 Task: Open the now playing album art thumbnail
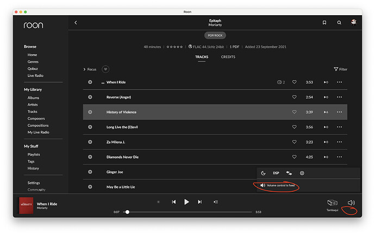point(26,205)
